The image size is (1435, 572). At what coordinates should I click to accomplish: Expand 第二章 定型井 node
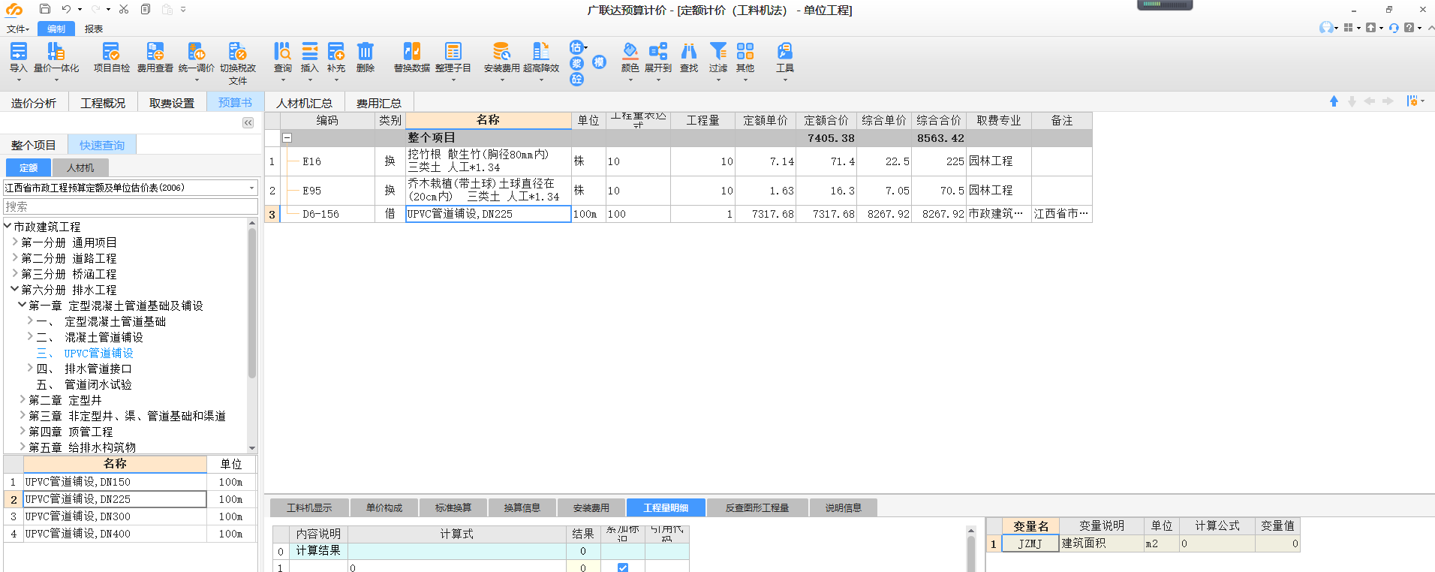23,400
